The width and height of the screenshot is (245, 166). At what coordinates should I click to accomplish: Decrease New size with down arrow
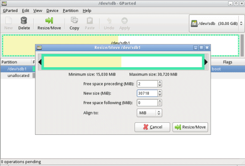pos(159,95)
